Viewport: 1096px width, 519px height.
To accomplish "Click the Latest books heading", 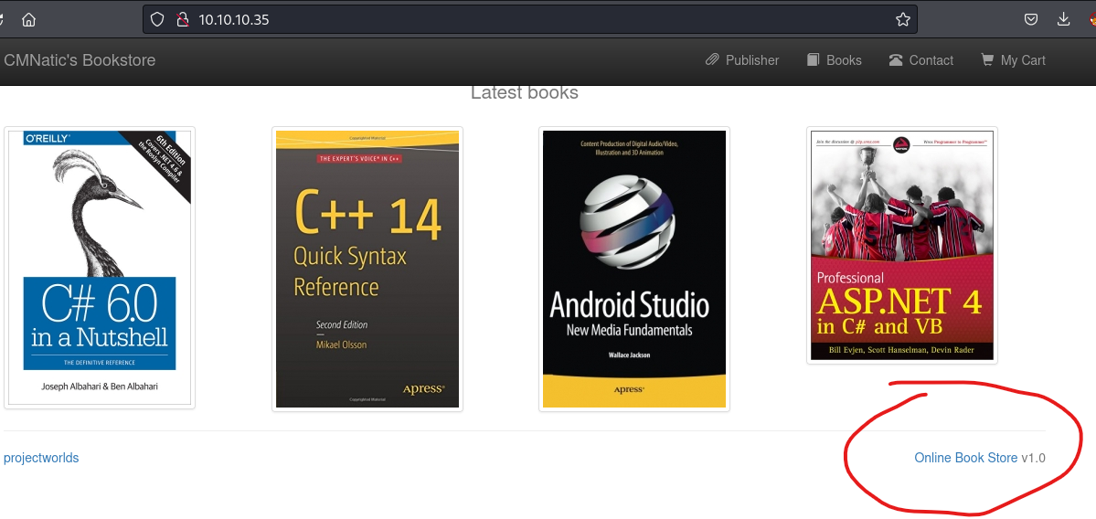I will click(x=525, y=93).
